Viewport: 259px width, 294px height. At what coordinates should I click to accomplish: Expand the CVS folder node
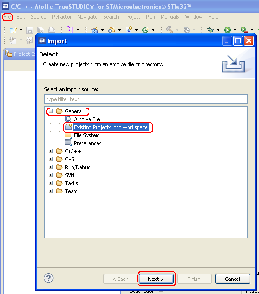click(x=50, y=159)
